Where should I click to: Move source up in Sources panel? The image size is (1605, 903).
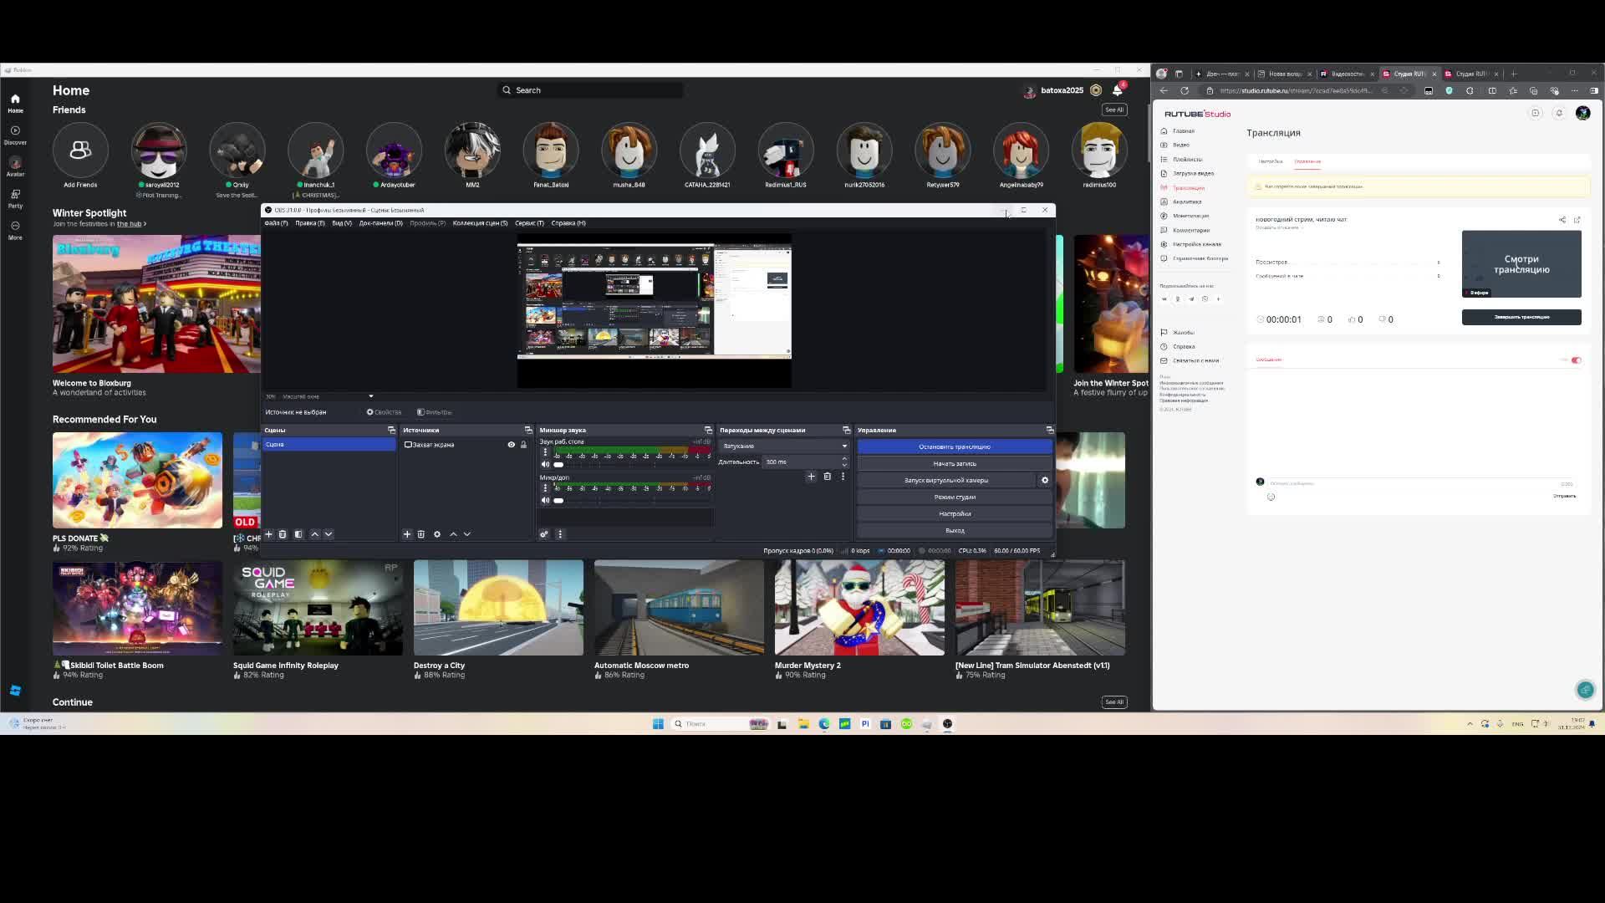pos(453,534)
